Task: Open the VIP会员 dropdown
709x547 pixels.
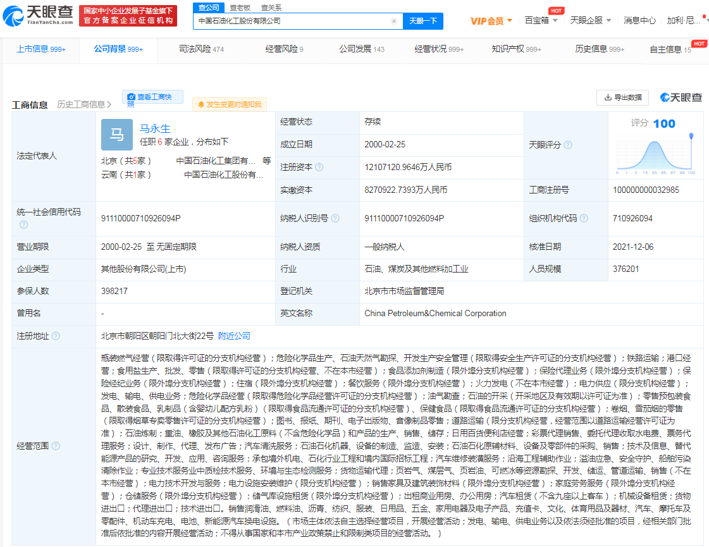Action: 491,21
